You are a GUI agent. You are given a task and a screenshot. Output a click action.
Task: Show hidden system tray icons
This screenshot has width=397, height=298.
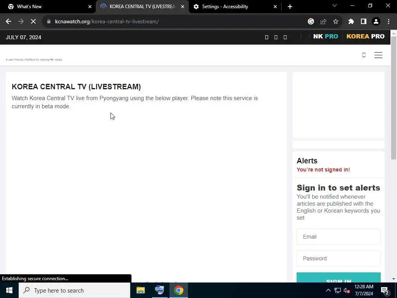328,290
